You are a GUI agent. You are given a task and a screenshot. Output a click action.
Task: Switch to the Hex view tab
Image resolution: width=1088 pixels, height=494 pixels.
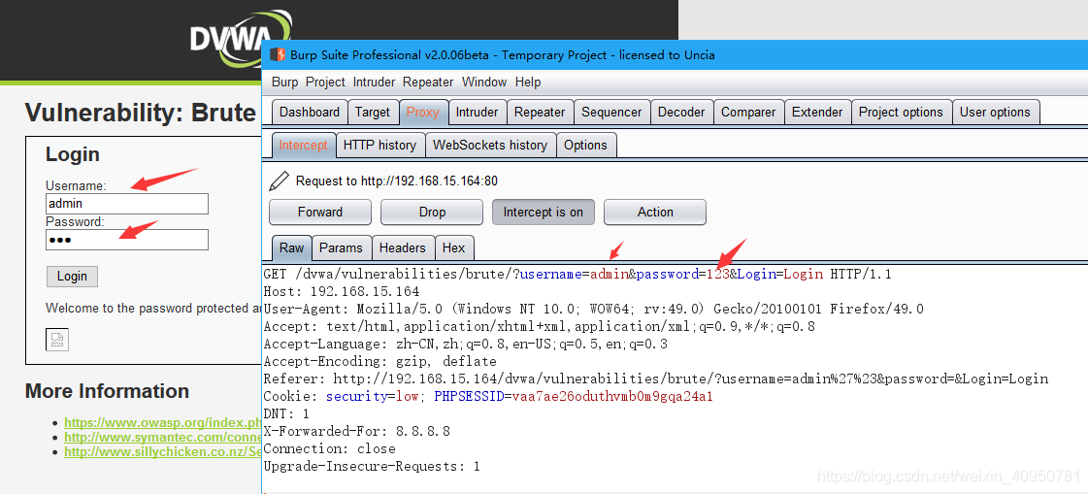coord(454,247)
